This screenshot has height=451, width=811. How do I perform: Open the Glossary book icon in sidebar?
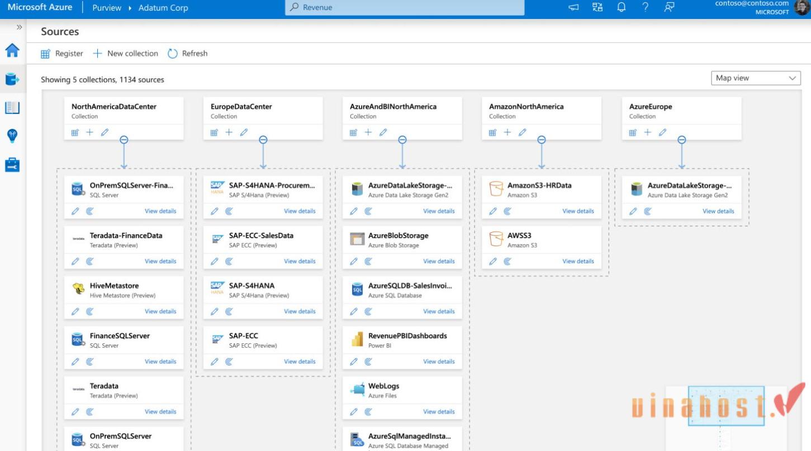point(12,108)
